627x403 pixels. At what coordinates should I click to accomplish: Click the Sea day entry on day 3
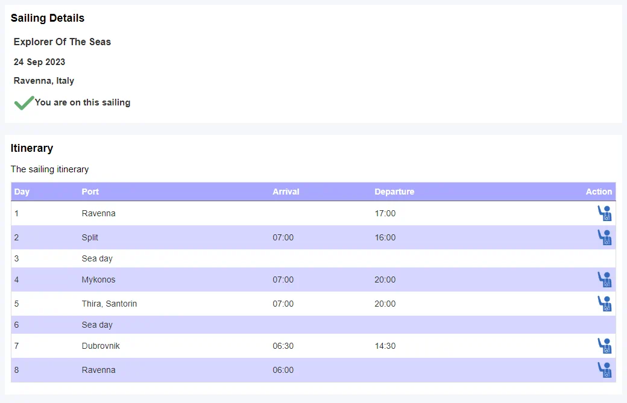pyautogui.click(x=97, y=258)
